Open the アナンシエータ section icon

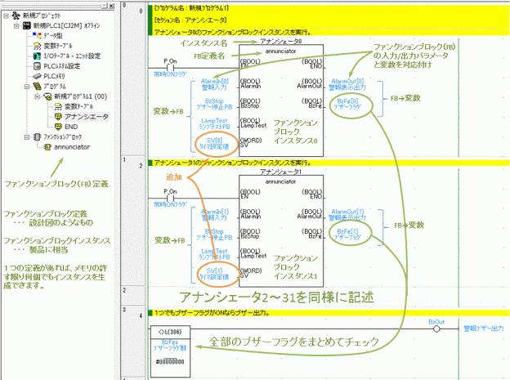coord(58,117)
